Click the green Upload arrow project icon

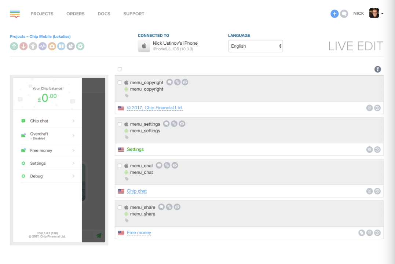(x=14, y=46)
